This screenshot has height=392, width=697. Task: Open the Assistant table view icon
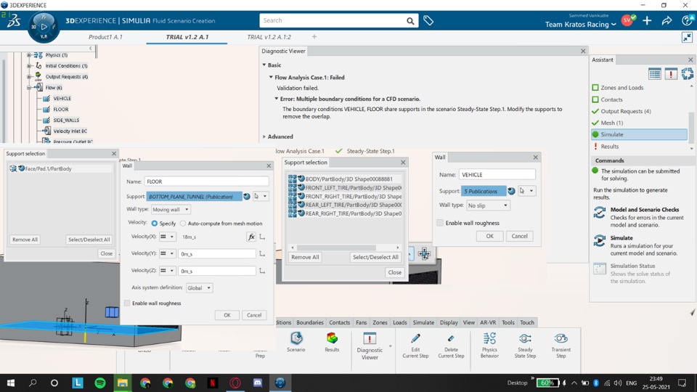pos(654,74)
